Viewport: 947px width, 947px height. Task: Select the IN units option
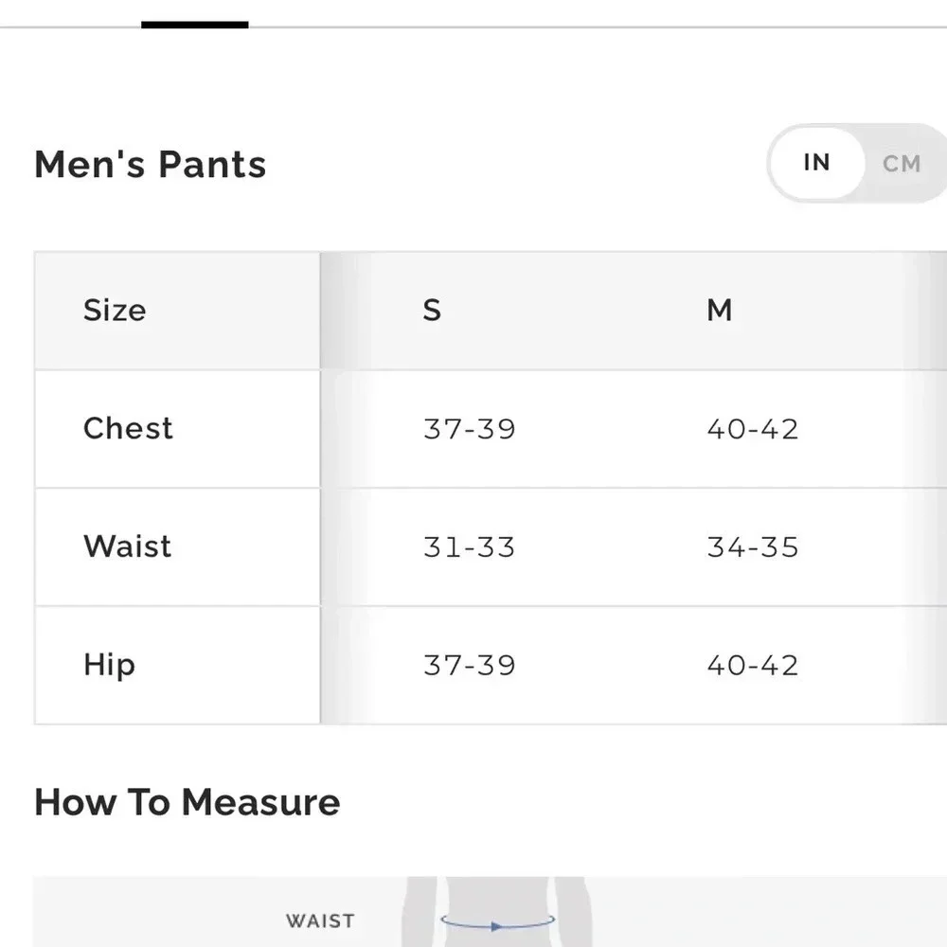(x=816, y=163)
